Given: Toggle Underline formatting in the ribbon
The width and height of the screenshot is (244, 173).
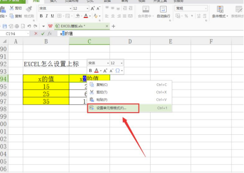Looking at the screenshot, I should [x=52, y=16].
